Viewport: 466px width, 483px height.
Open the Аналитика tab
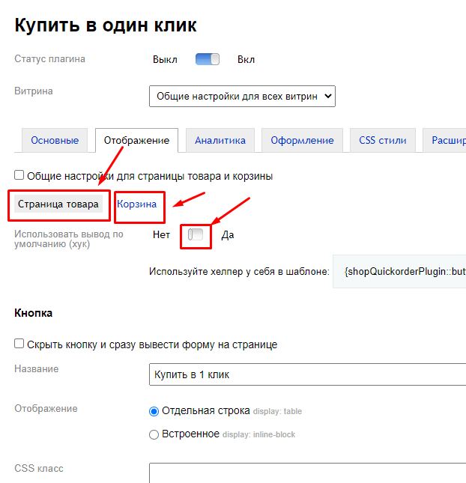click(x=220, y=140)
